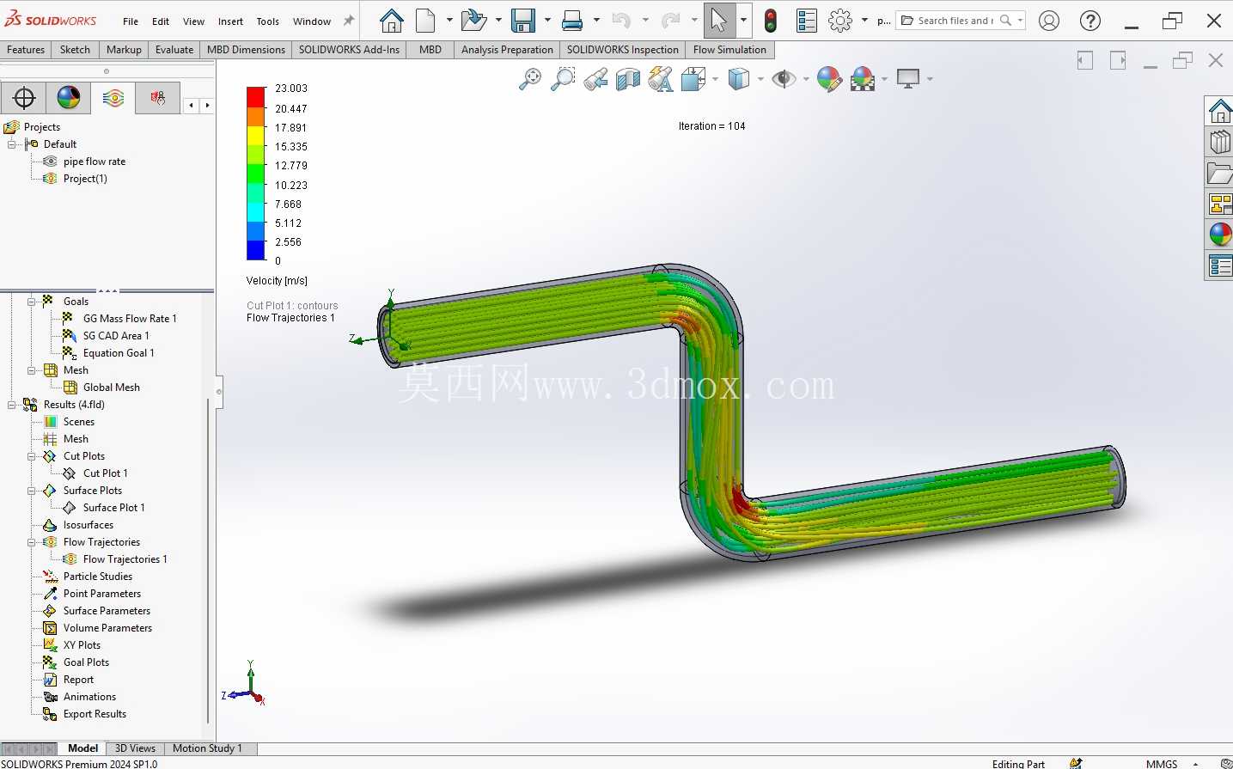The height and width of the screenshot is (769, 1233).
Task: Select GG Mass Flow Rate 1 goal
Action: [x=130, y=319]
